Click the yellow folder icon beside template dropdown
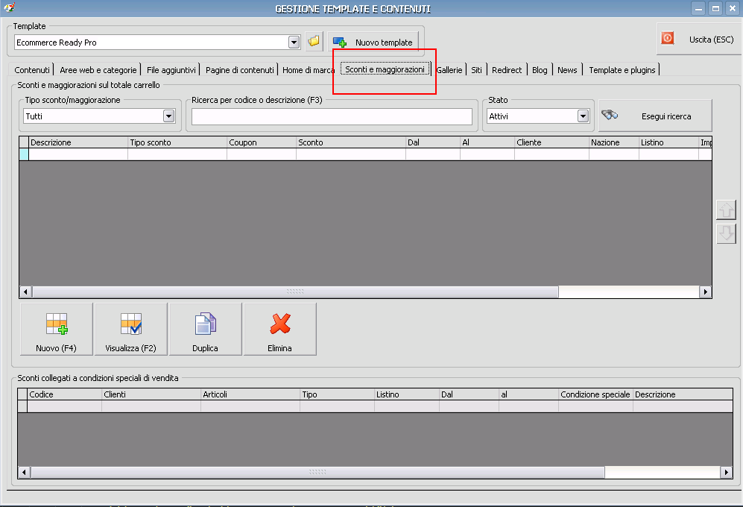The height and width of the screenshot is (507, 743). (314, 42)
